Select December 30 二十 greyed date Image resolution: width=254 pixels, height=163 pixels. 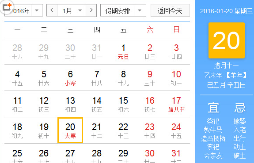click(70, 51)
